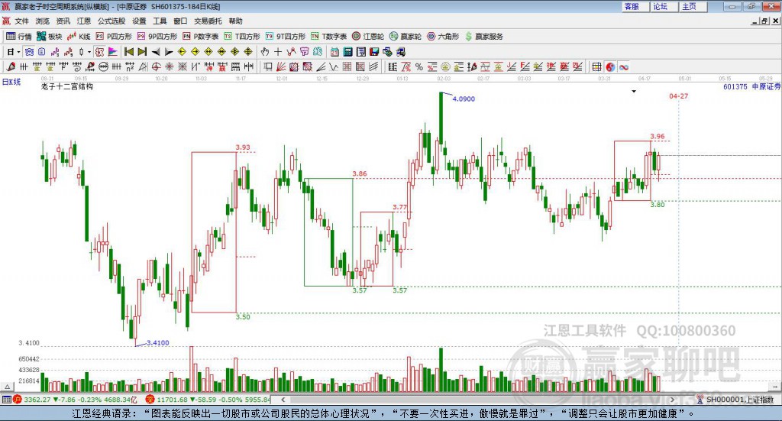Viewport: 782px width, 421px height.
Task: Toggle the colorful flag icon
Action: point(113,52)
